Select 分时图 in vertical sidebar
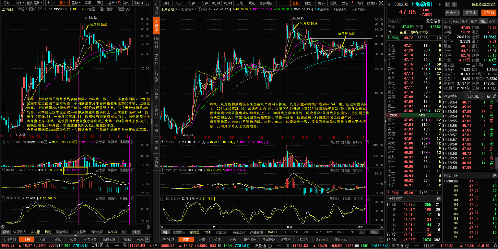 point(156,8)
